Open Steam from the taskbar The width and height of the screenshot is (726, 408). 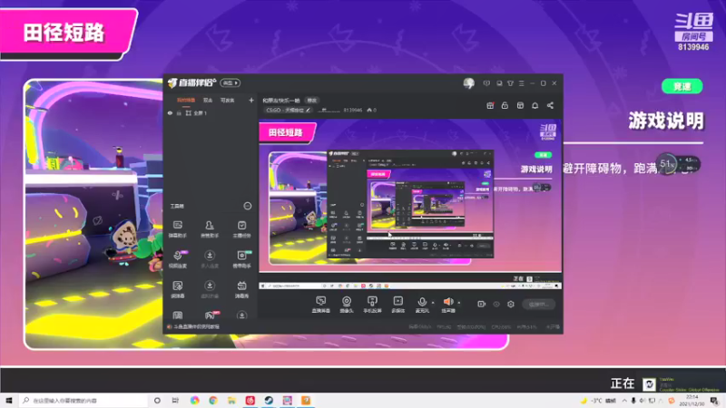click(269, 400)
